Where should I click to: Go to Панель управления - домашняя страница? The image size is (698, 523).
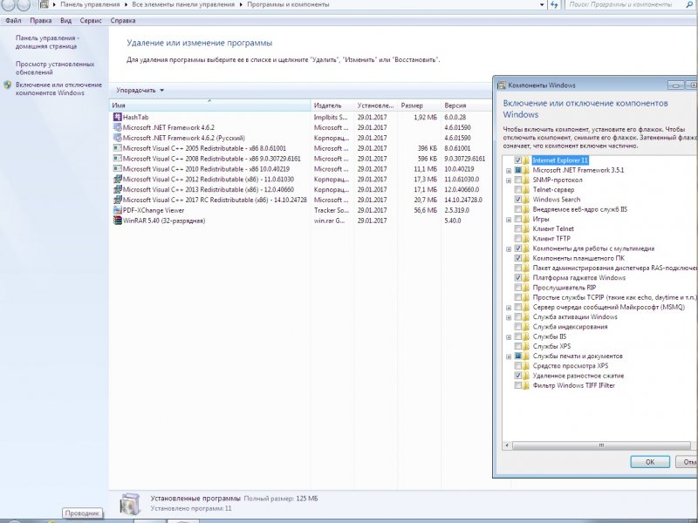coord(48,42)
